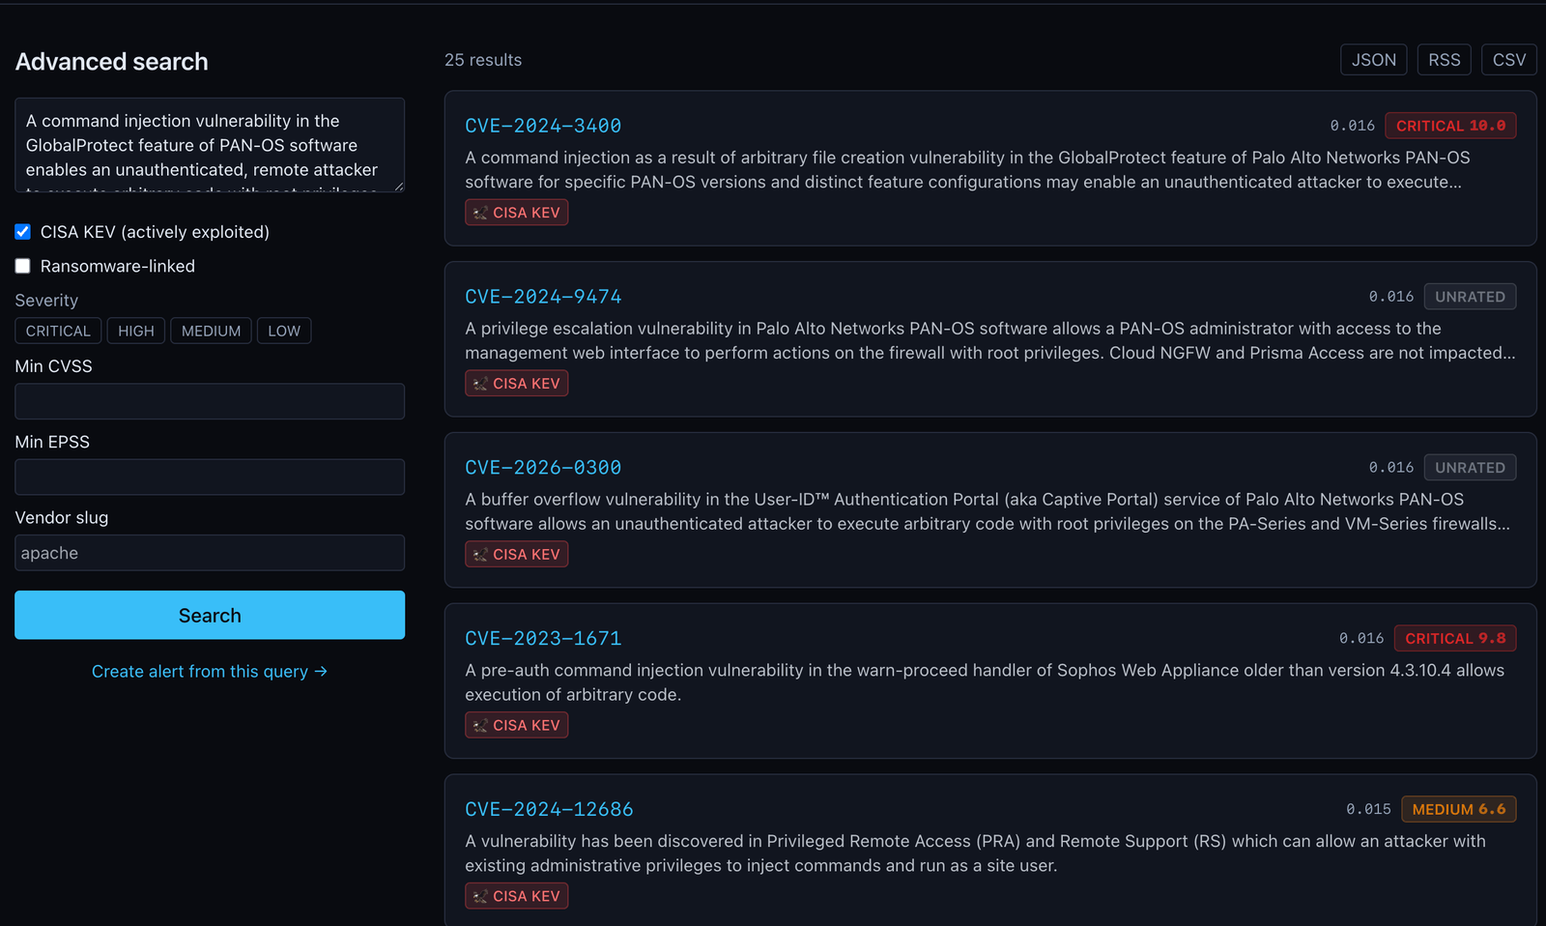
Task: Enable the Ransomware-linked checkbox
Action: [x=23, y=266]
